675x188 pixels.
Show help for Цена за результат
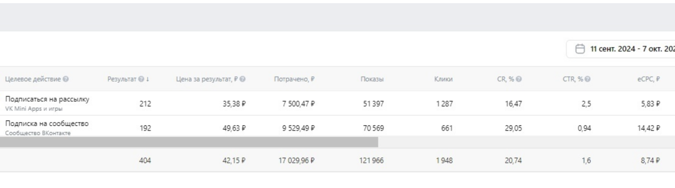[243, 79]
